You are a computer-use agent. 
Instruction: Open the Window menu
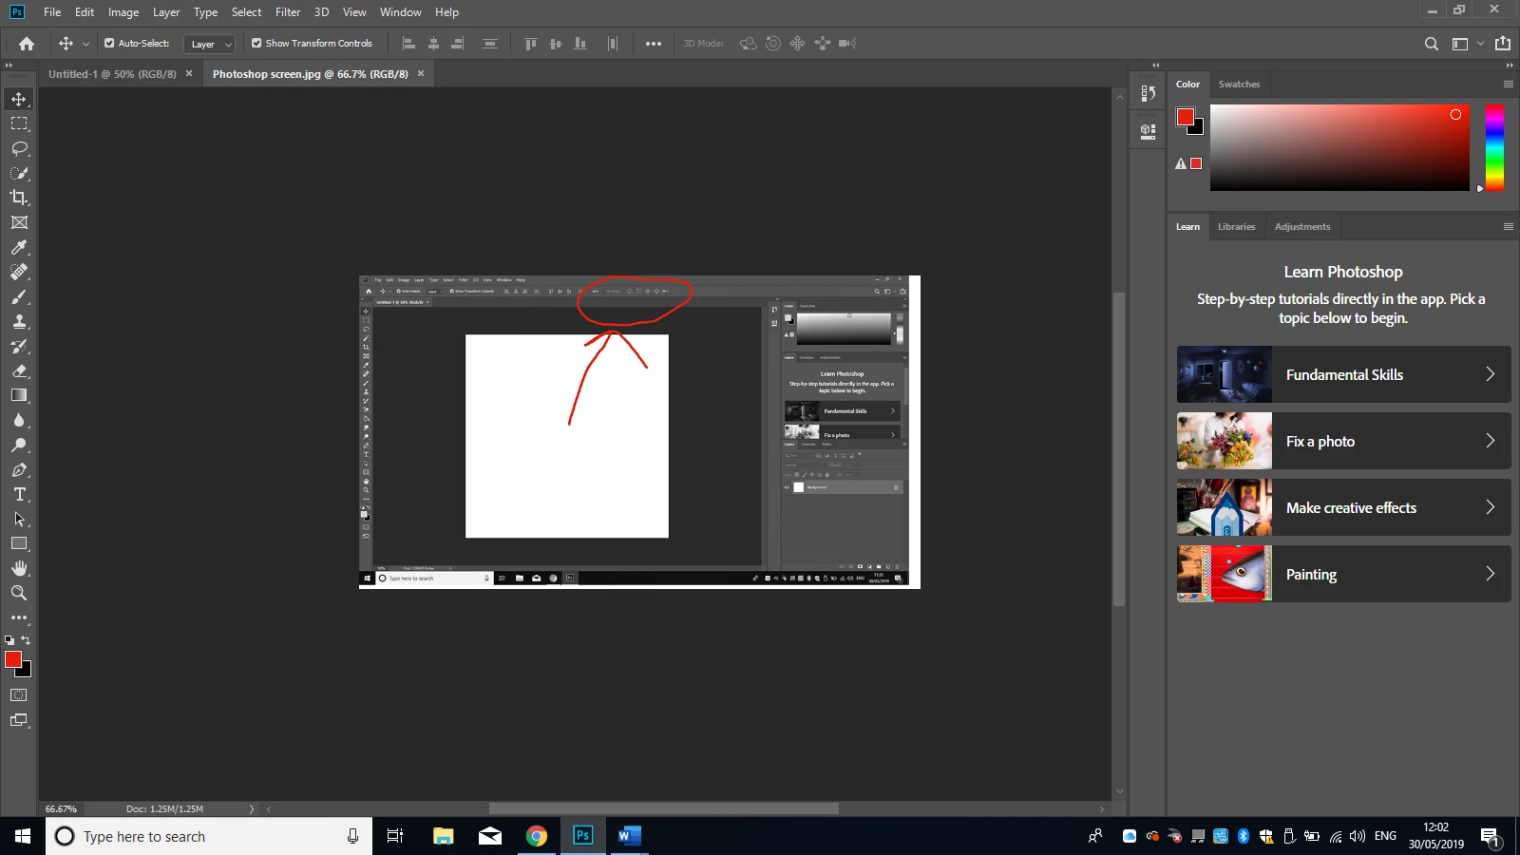pyautogui.click(x=400, y=12)
